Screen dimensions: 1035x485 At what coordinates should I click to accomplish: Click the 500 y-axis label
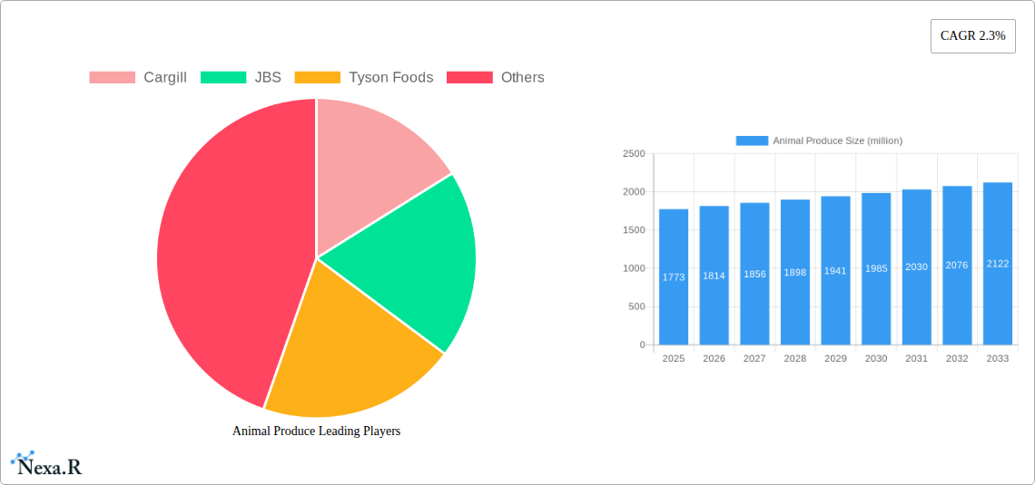click(x=636, y=306)
